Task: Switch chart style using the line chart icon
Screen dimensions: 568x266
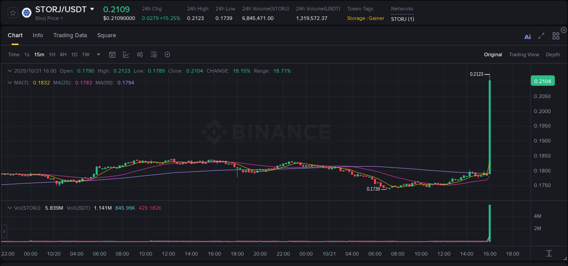Action: point(126,54)
